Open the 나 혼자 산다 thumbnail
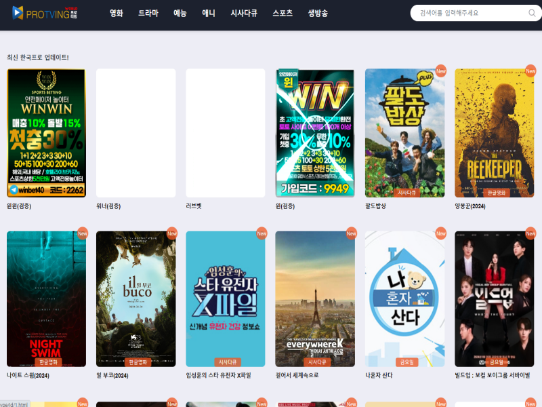The height and width of the screenshot is (407, 542). 404,298
